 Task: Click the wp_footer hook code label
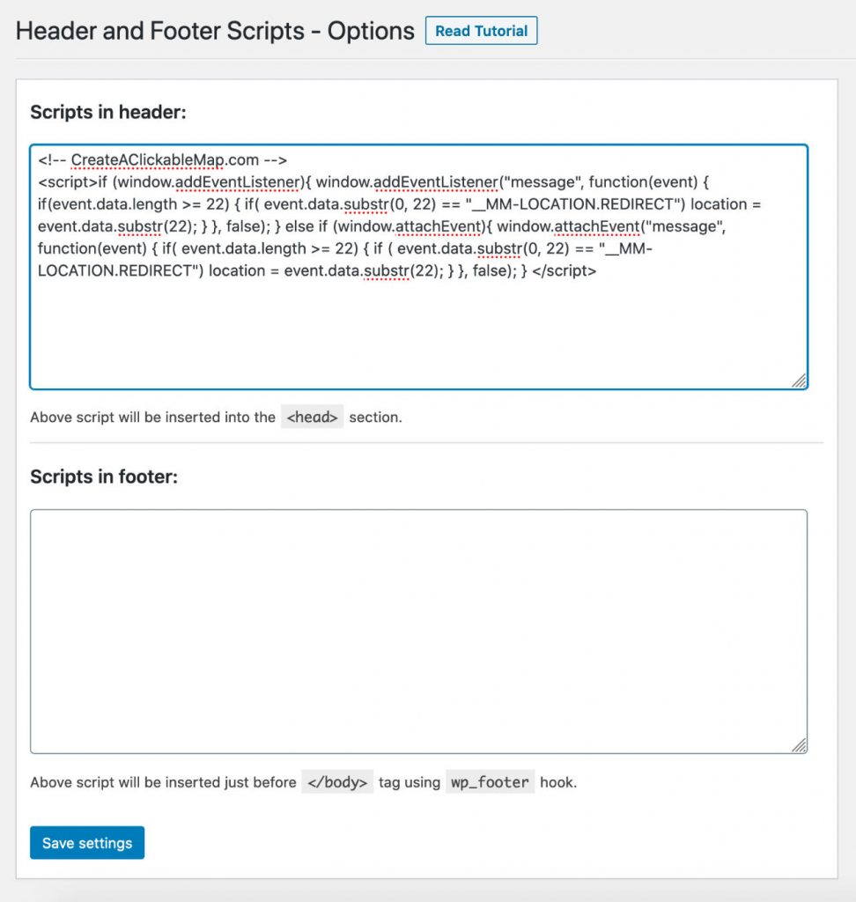tap(491, 782)
